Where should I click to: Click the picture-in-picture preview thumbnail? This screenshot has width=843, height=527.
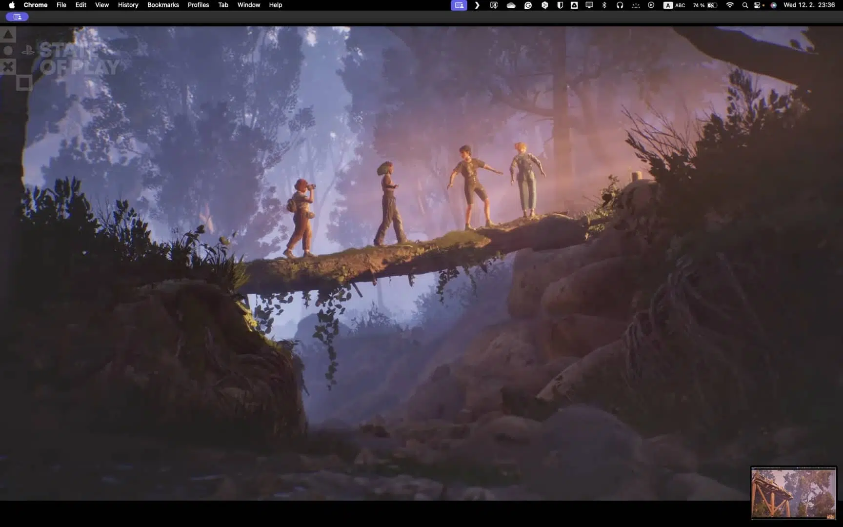[794, 493]
